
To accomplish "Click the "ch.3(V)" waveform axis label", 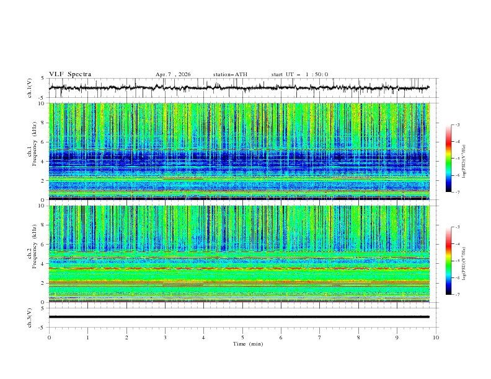I will 30,318.
